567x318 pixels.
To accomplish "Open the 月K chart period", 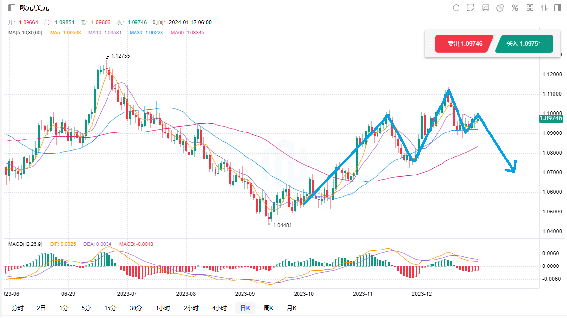I will pyautogui.click(x=292, y=308).
